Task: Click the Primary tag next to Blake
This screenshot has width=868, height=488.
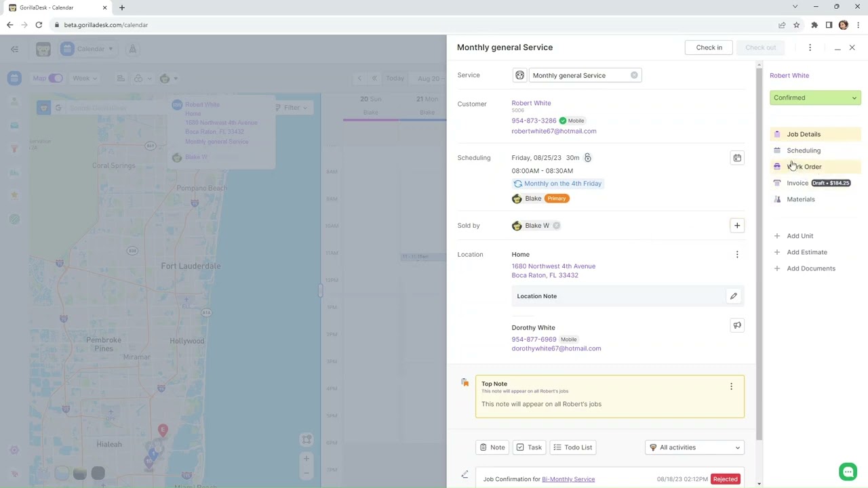Action: pos(556,199)
